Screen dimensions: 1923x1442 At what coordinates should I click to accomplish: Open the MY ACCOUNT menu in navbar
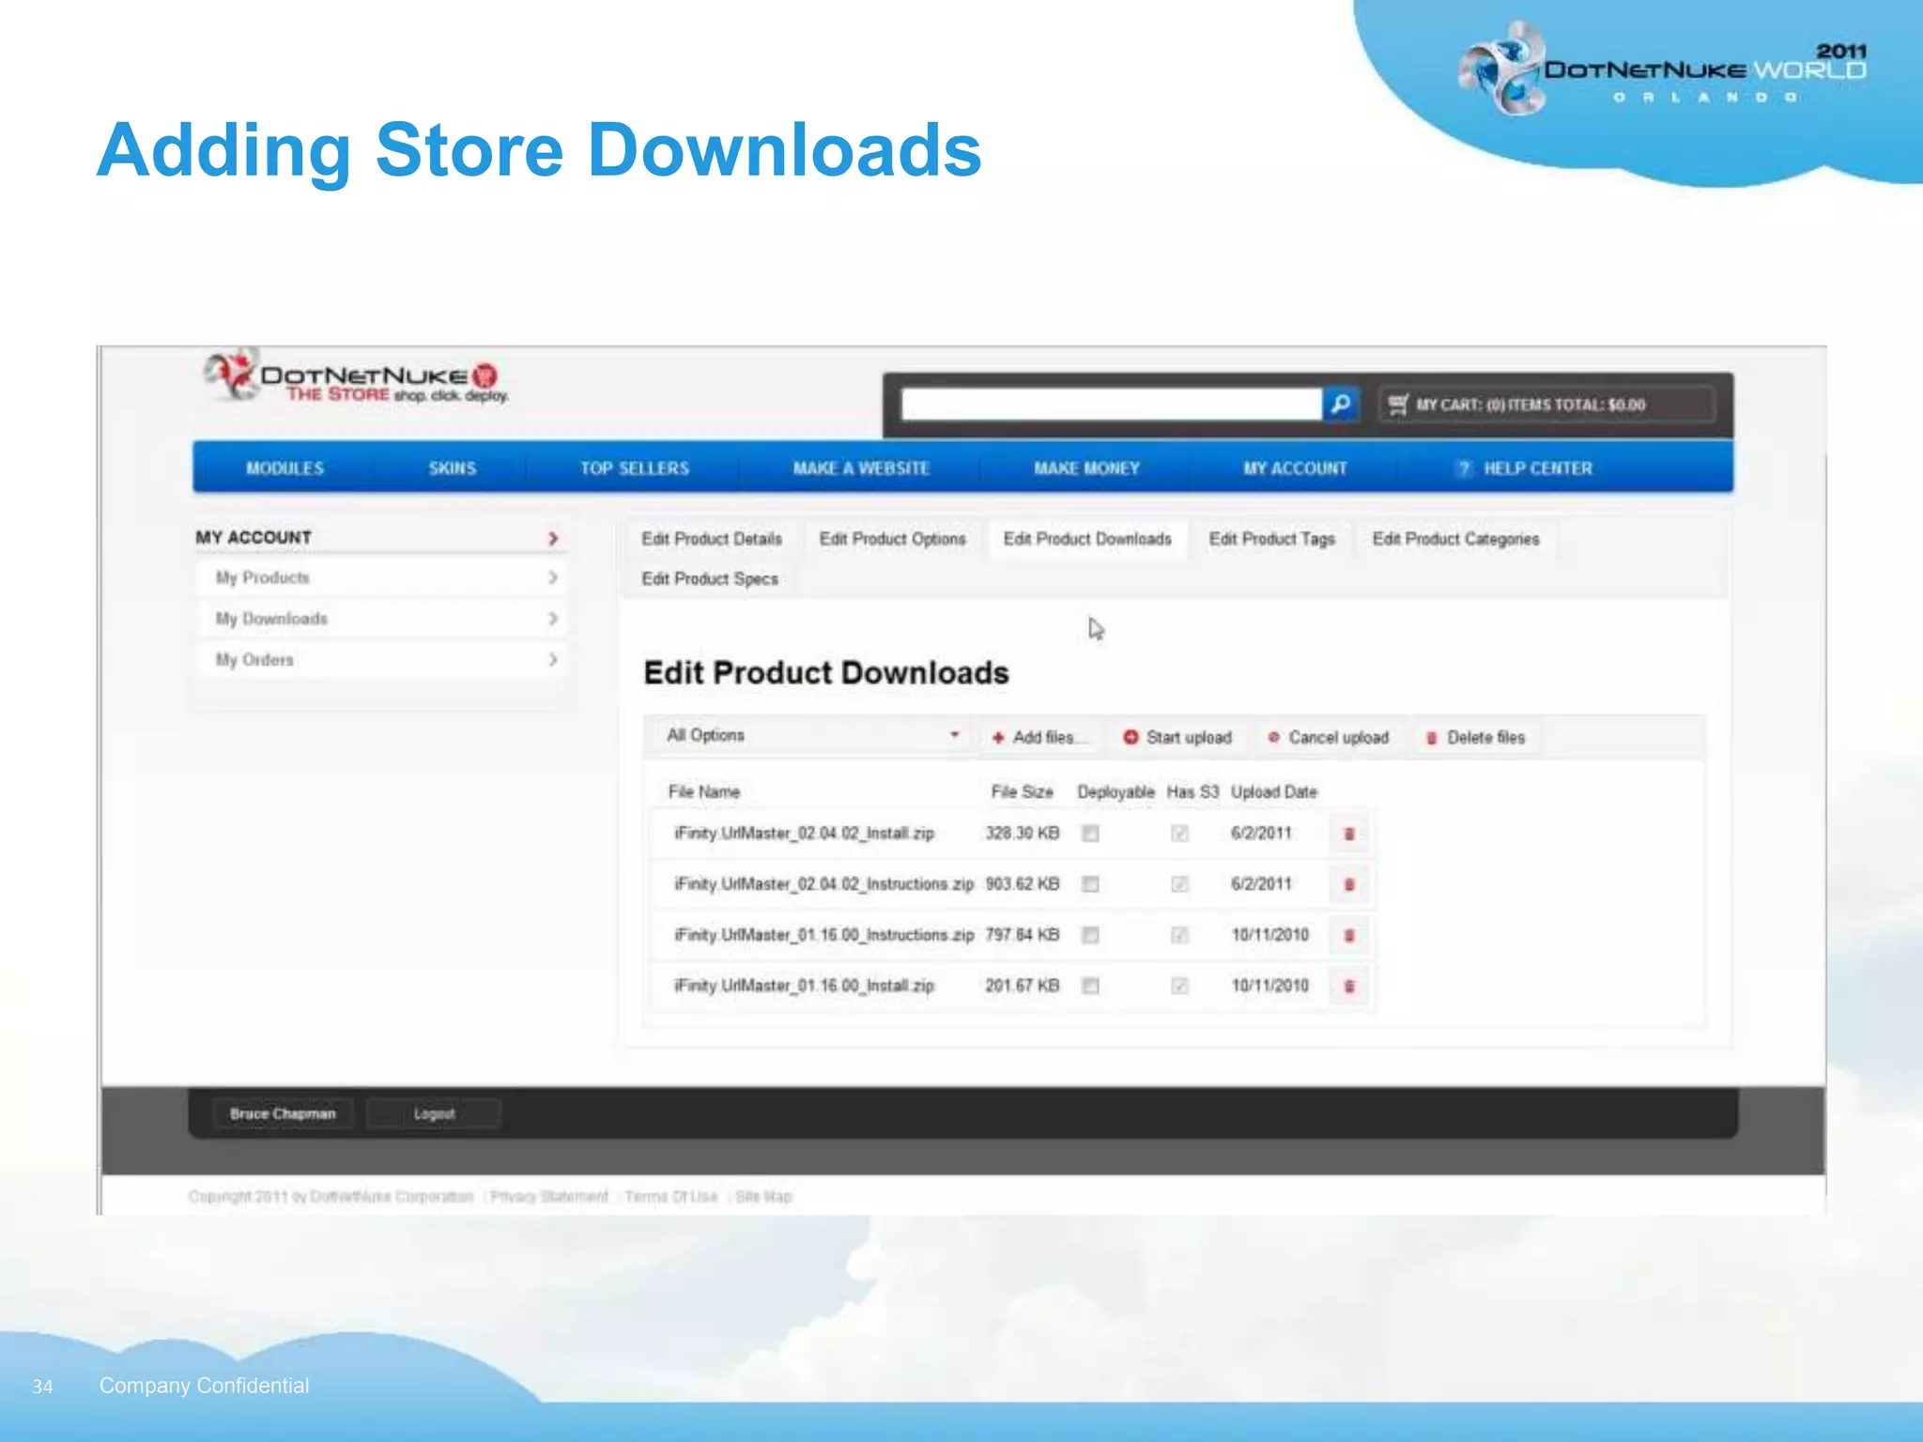1295,468
